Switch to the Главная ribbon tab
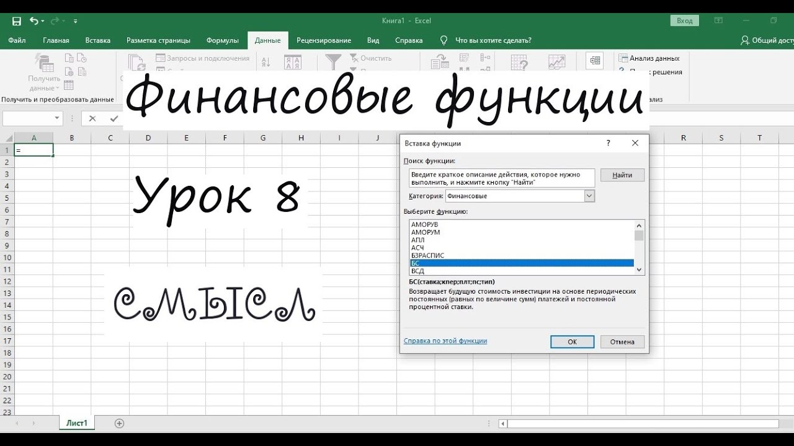Image resolution: width=794 pixels, height=446 pixels. coord(56,40)
